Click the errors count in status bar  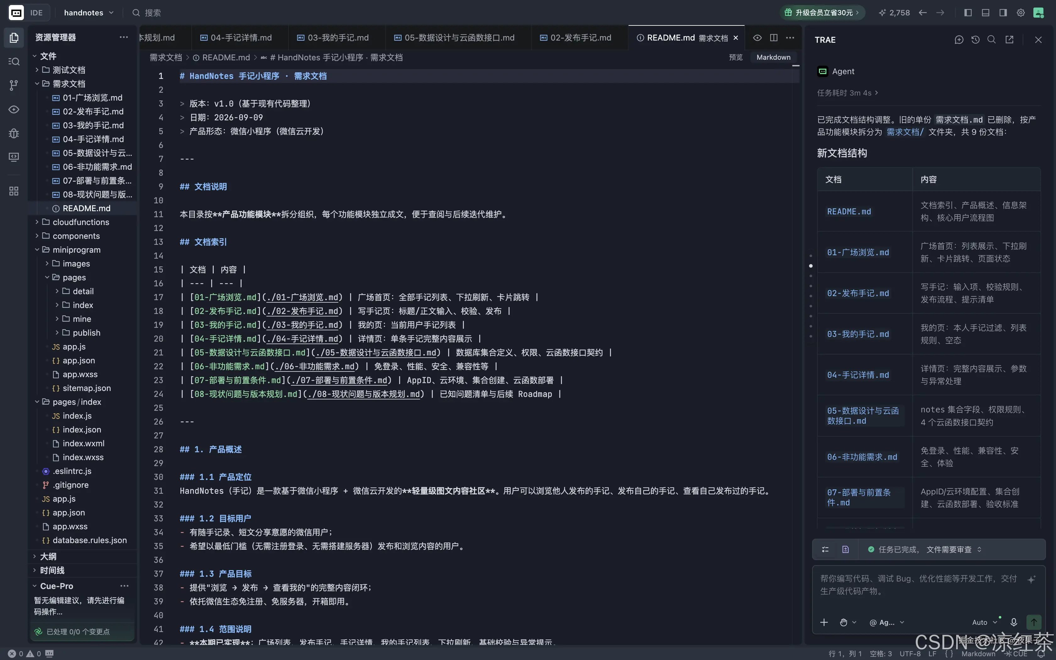tap(16, 653)
